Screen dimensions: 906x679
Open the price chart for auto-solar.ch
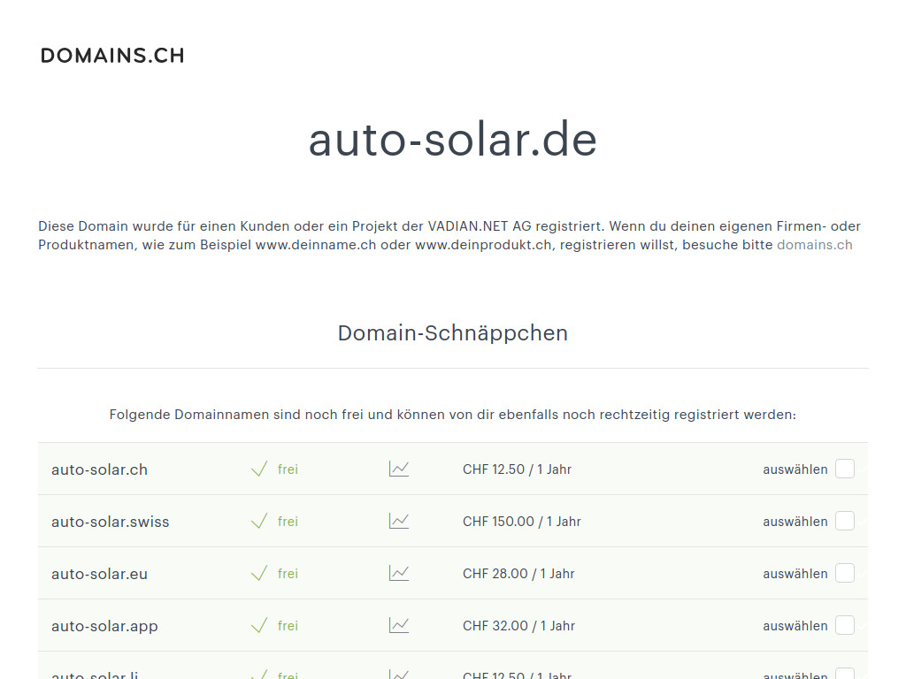398,469
